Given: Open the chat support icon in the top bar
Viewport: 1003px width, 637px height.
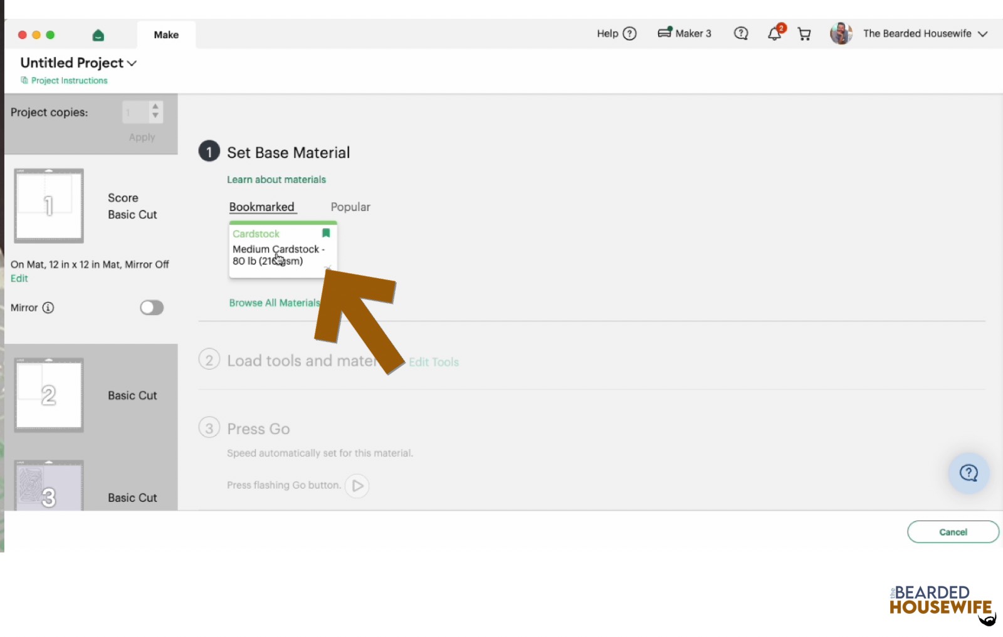Looking at the screenshot, I should (741, 34).
